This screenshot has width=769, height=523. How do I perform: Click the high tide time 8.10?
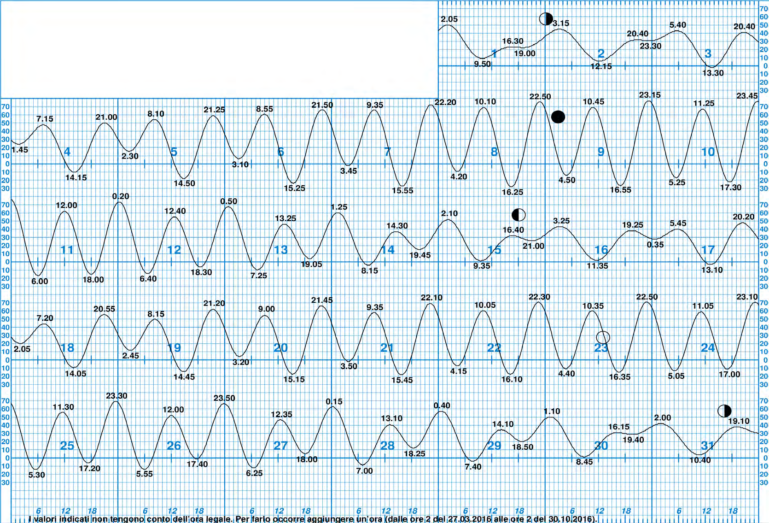pyautogui.click(x=156, y=114)
